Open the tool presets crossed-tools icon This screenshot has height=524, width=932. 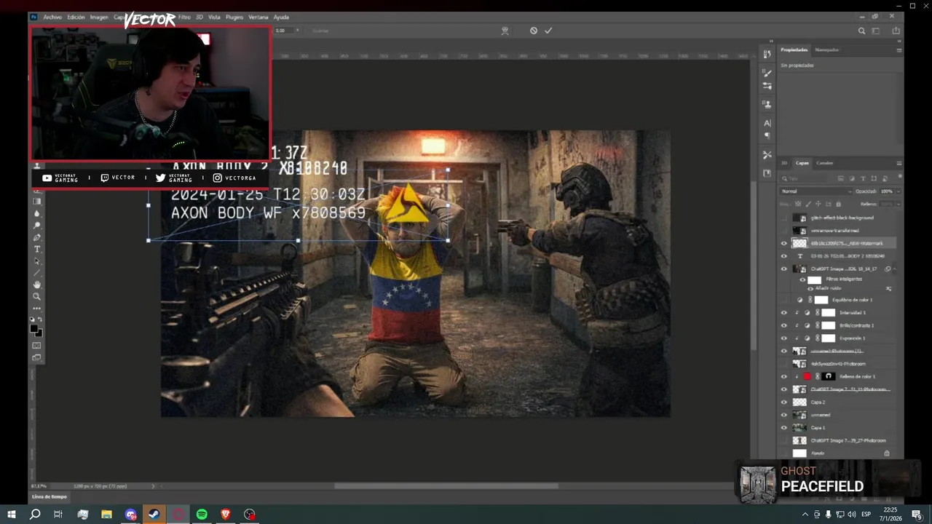coord(767,154)
